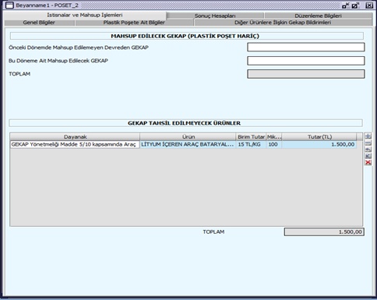Click the Birim Tutar column header
377x300 pixels.
click(x=251, y=136)
